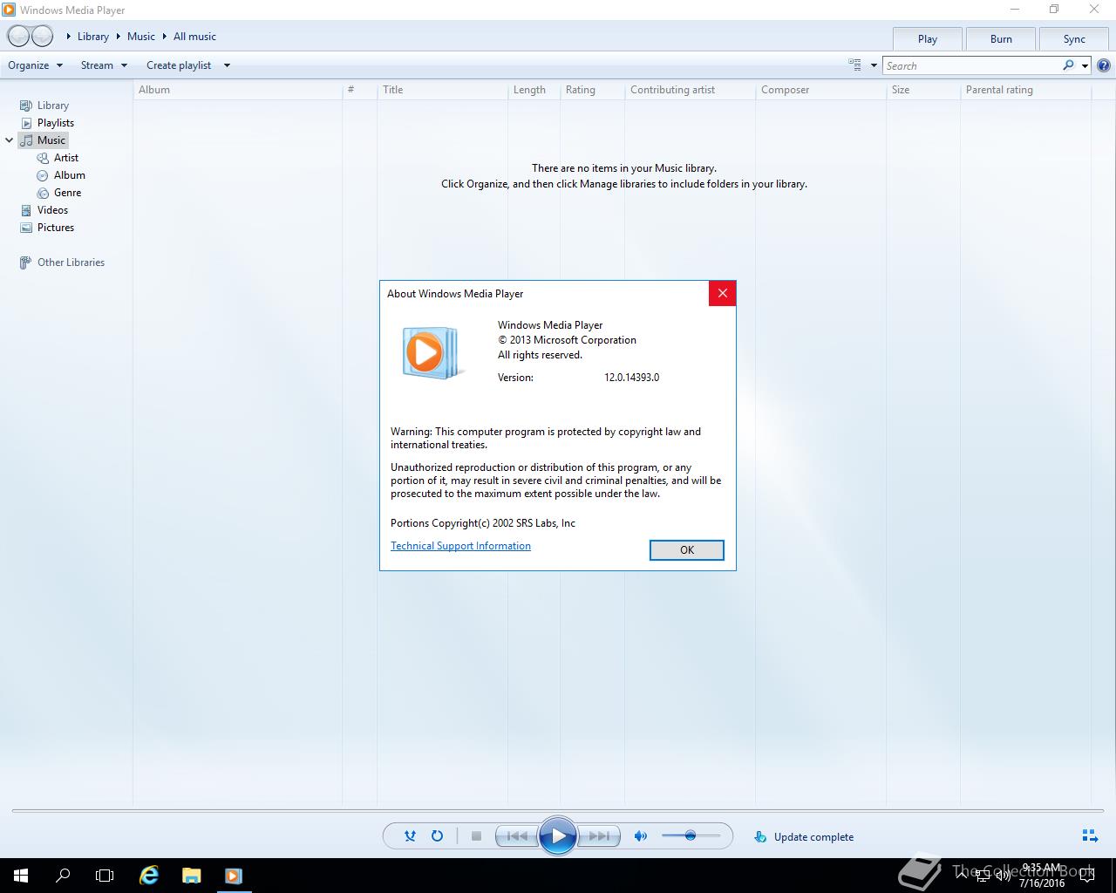The height and width of the screenshot is (893, 1116).
Task: Open the Technical Support Information link
Action: [460, 546]
